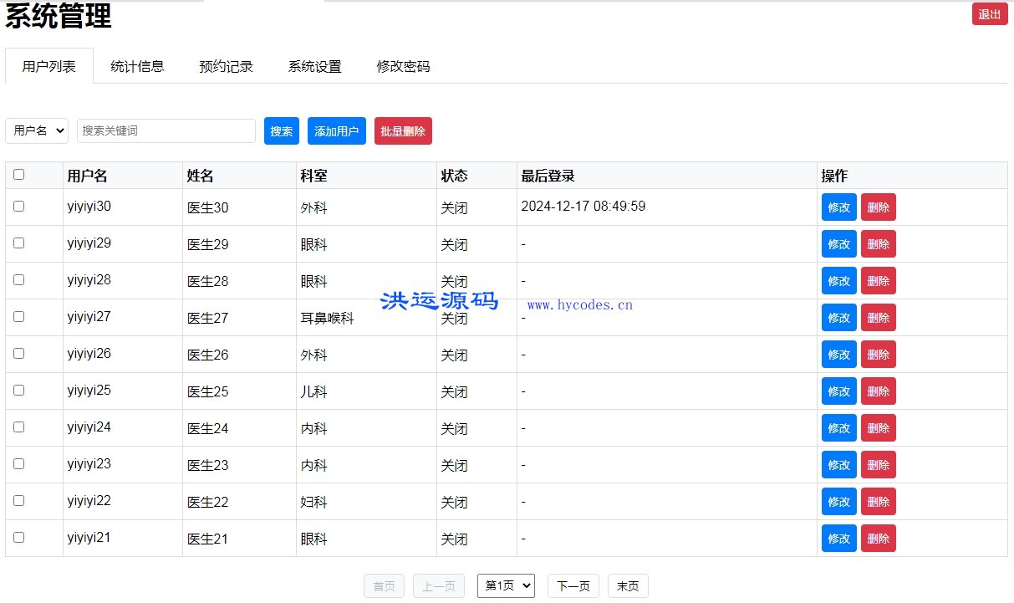Image resolution: width=1014 pixels, height=603 pixels.
Task: Open the 预约记录 tab
Action: click(x=226, y=66)
